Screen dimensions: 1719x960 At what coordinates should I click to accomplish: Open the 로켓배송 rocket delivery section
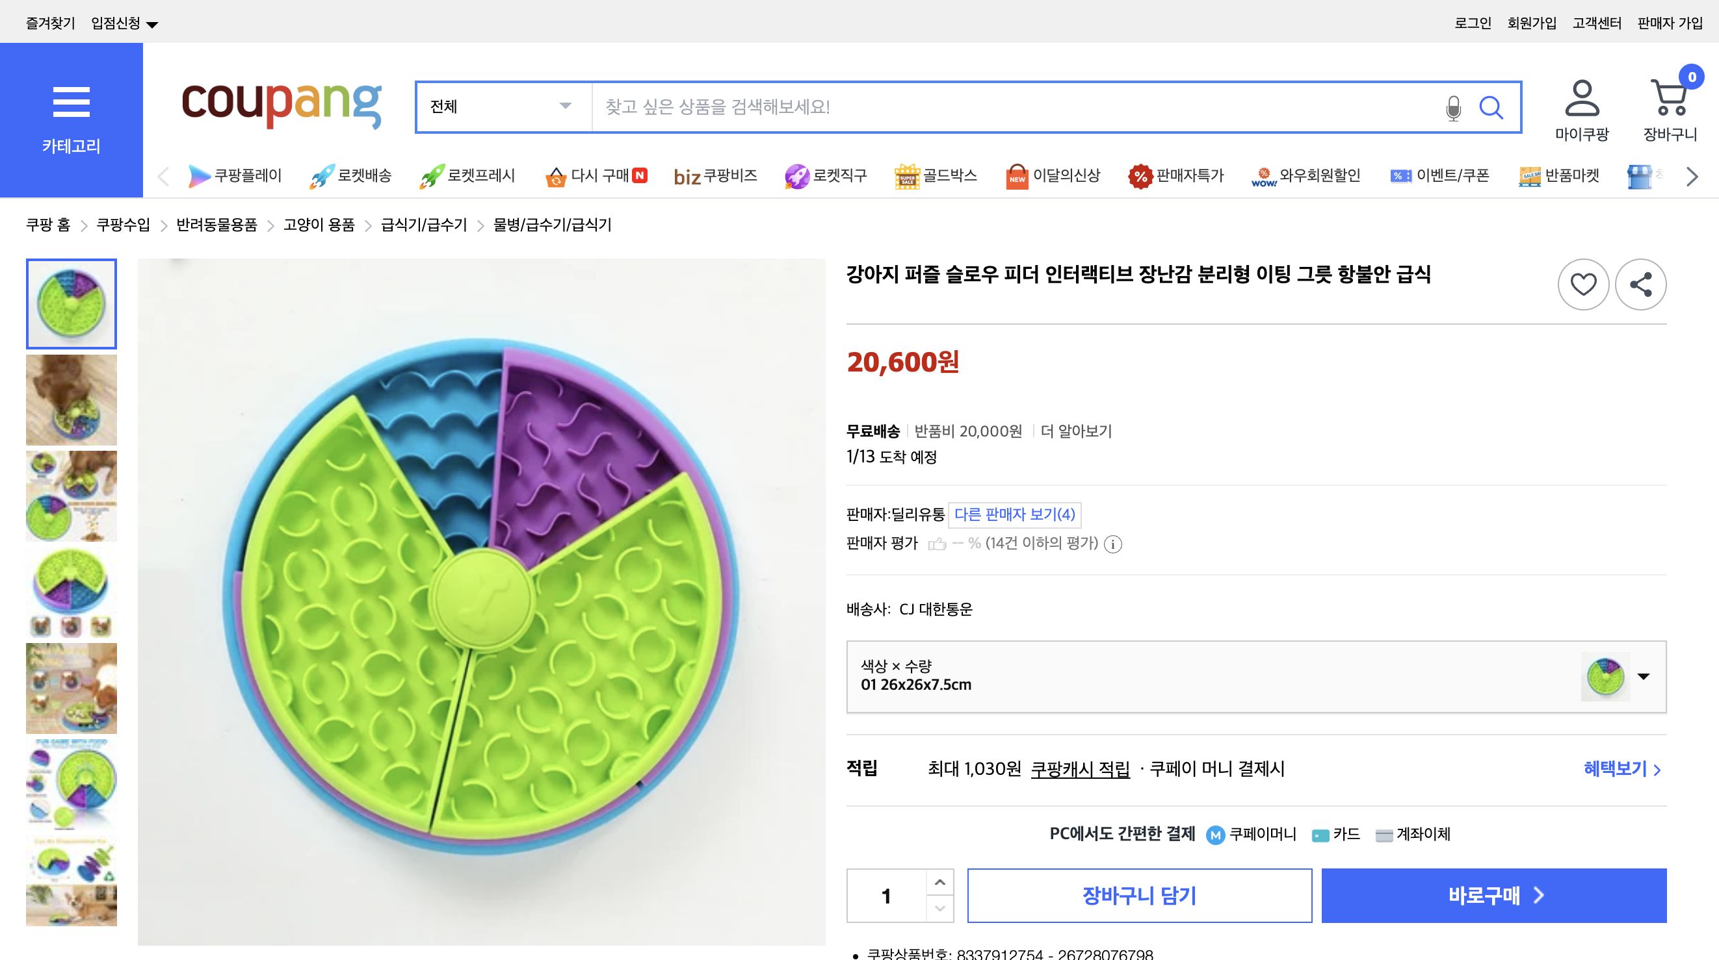(x=350, y=175)
